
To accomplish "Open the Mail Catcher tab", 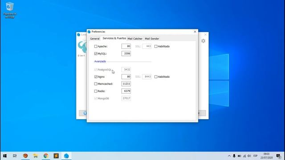I will [x=135, y=39].
